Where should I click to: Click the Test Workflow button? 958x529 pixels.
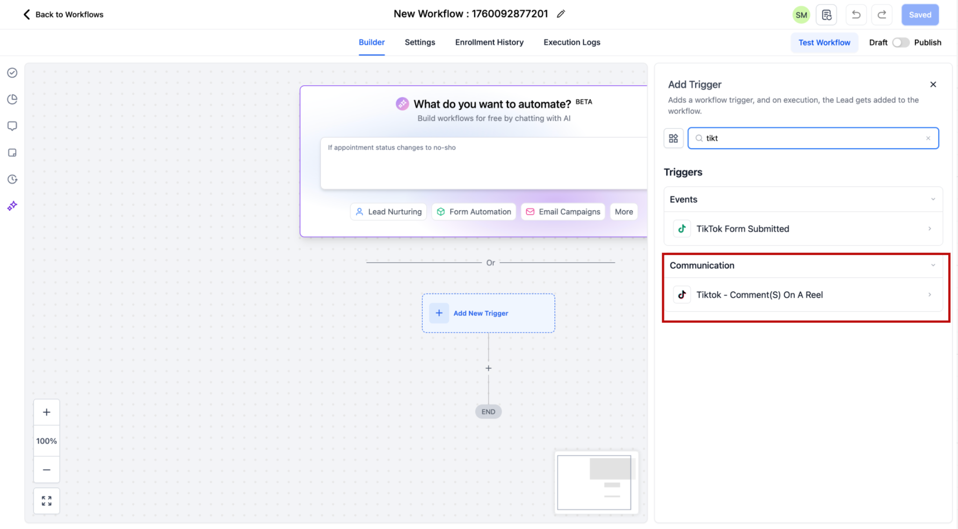tap(824, 43)
